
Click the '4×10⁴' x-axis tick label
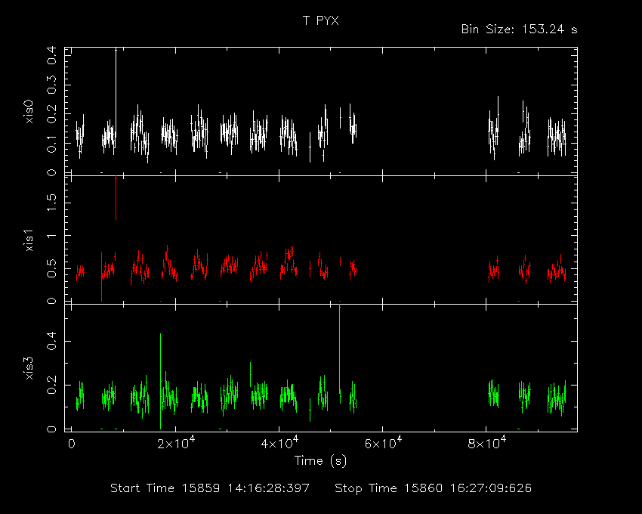279,443
